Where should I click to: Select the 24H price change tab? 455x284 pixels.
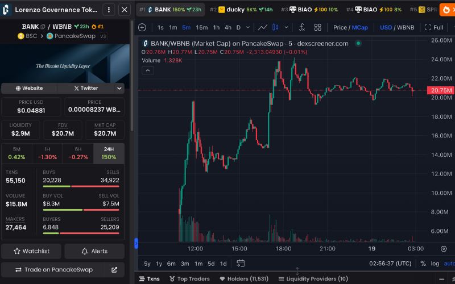coord(109,153)
